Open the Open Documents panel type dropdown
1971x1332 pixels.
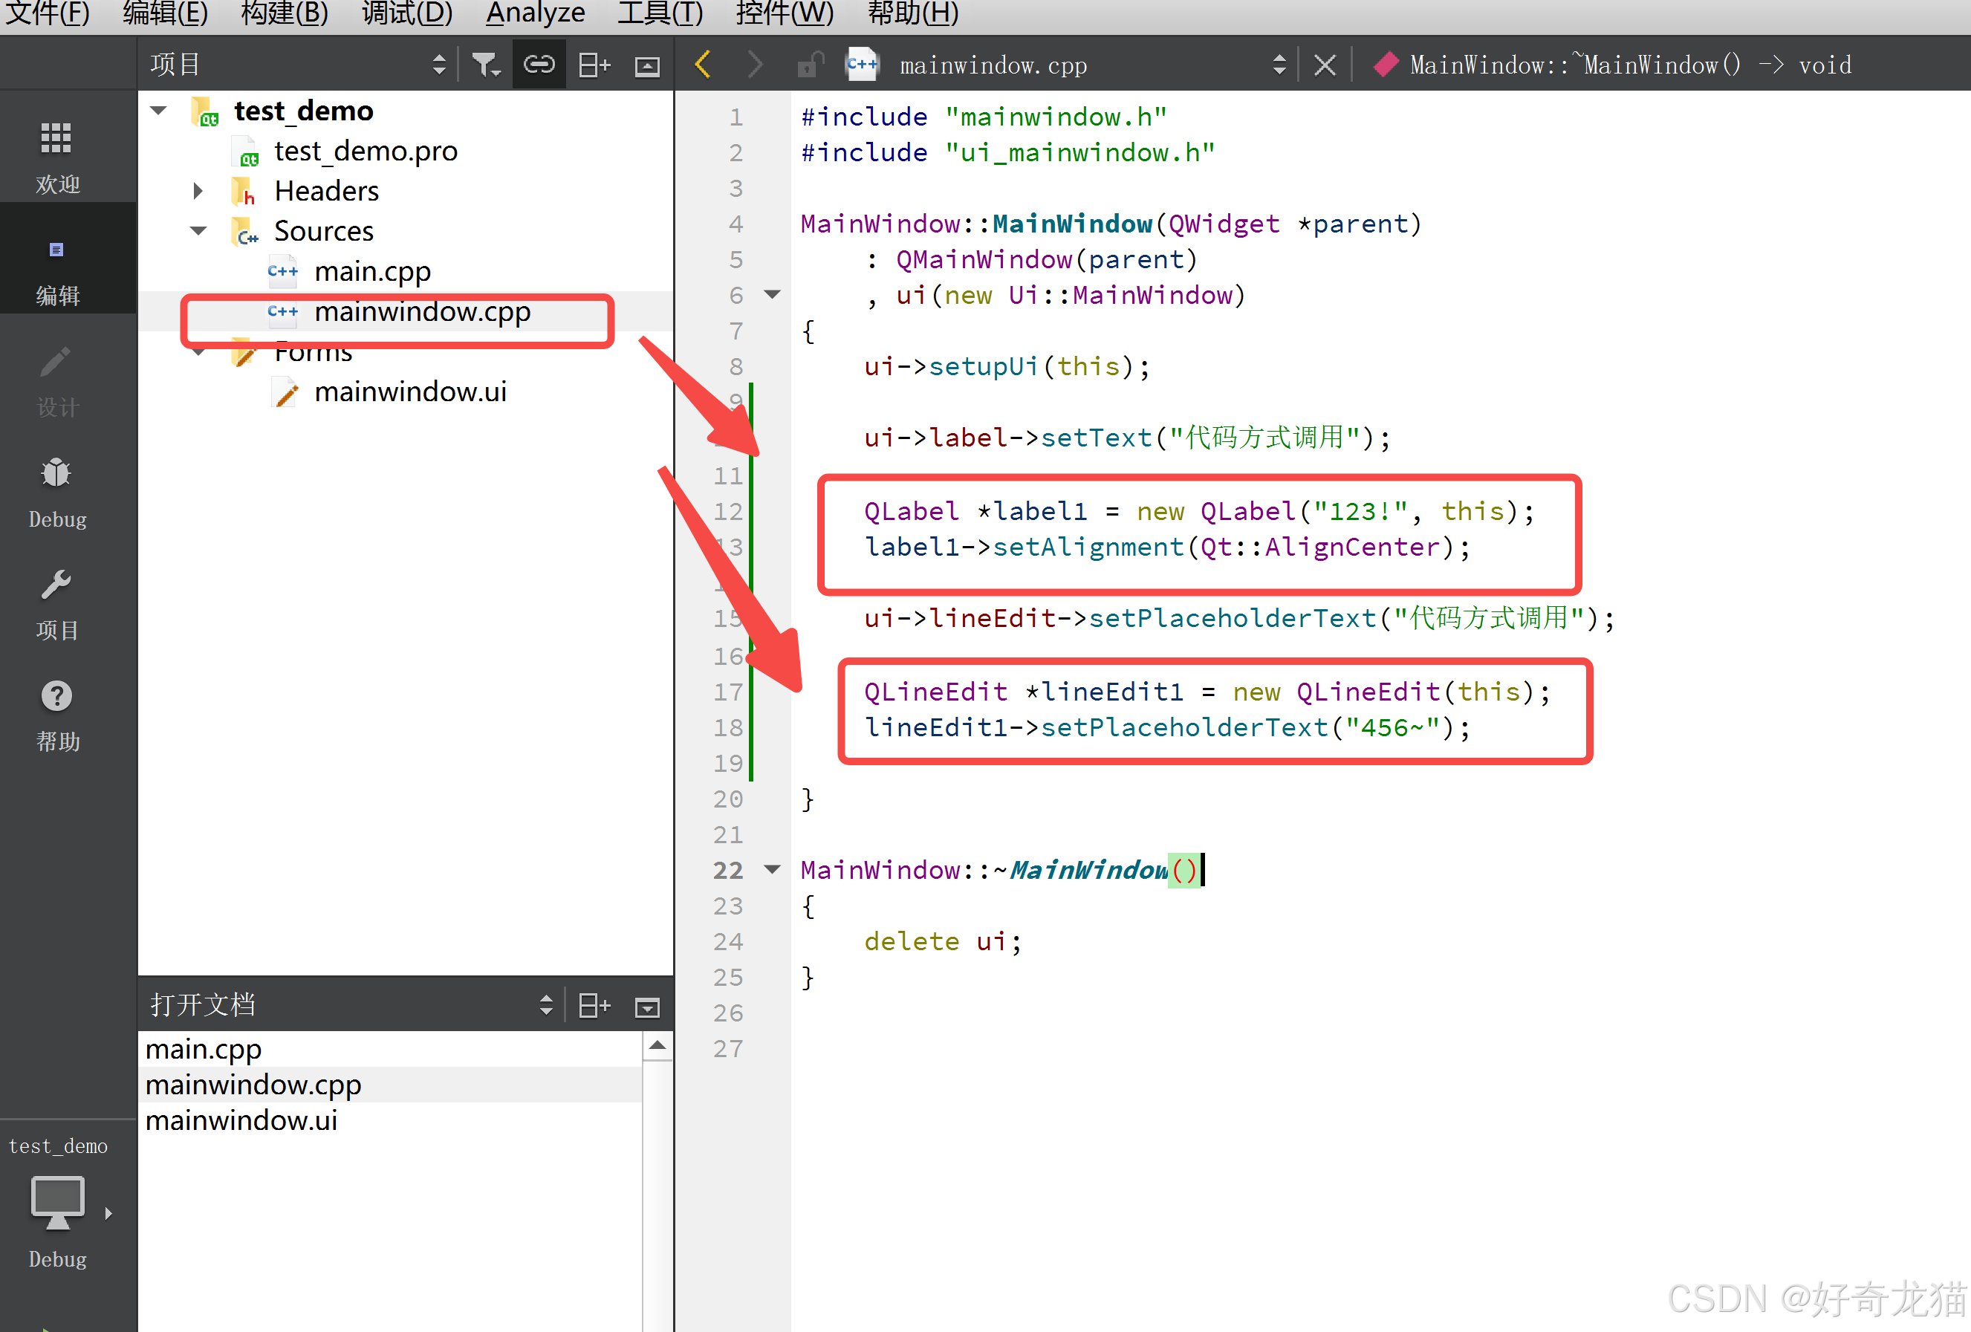546,1006
